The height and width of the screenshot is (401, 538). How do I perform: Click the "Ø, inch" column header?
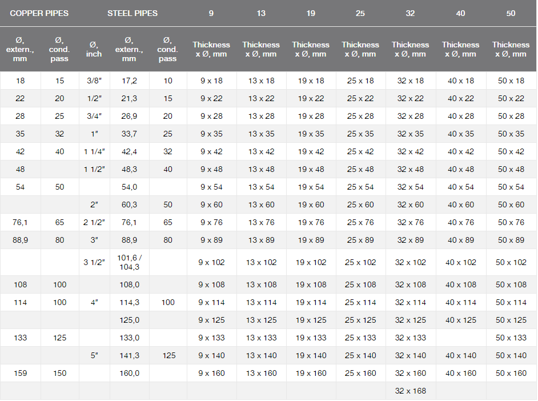[94, 49]
